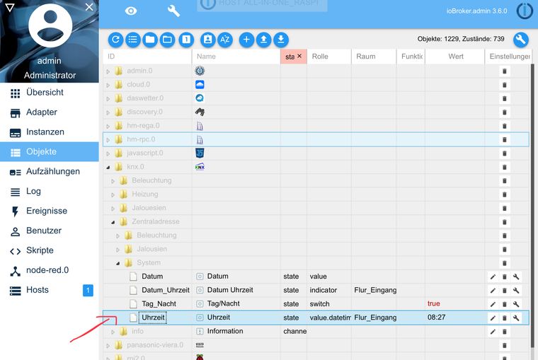
Task: Edit the Datum object with pencil icon
Action: (493, 277)
